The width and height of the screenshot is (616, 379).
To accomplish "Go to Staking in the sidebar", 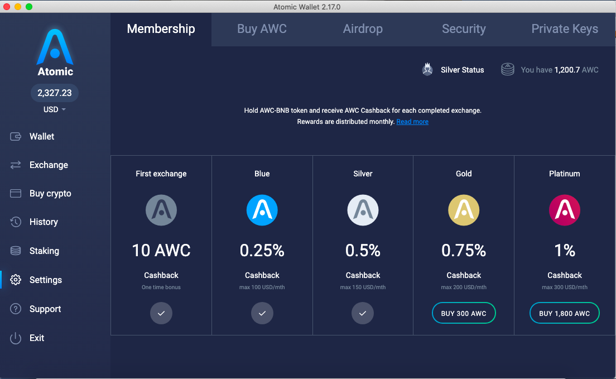I will pos(44,251).
